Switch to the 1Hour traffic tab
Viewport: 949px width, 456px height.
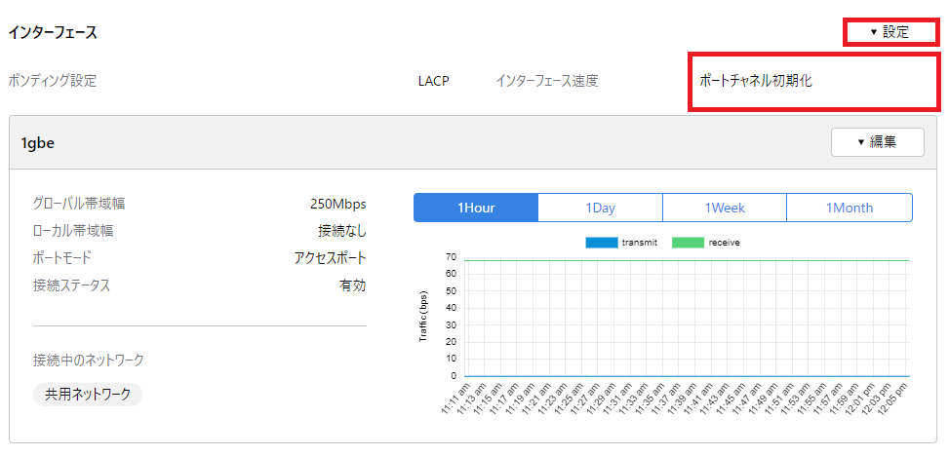(x=476, y=208)
